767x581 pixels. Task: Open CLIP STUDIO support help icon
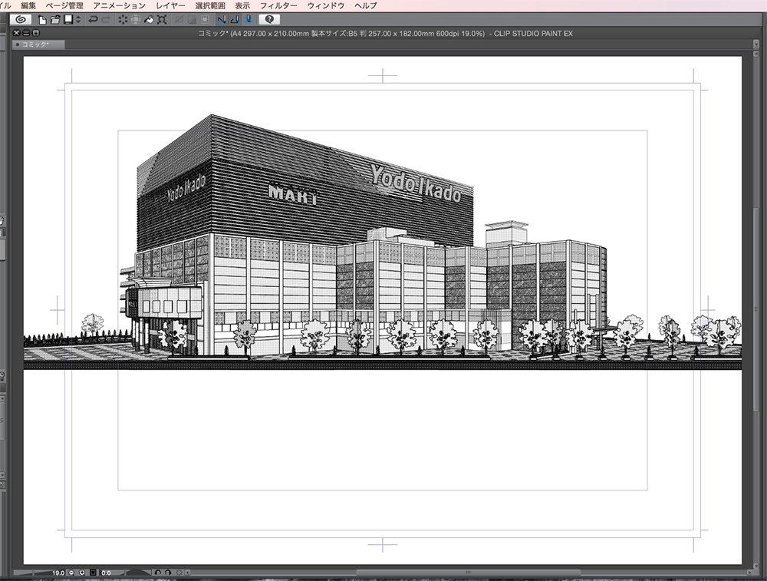click(269, 20)
